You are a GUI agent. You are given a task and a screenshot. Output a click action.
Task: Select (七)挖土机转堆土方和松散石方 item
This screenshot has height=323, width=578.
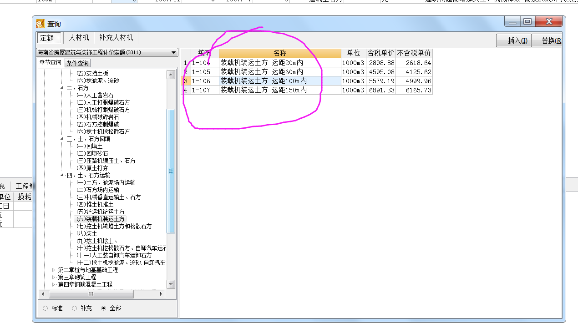click(114, 226)
